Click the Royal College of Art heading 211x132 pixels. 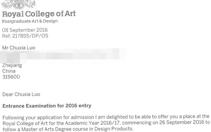(x=39, y=14)
